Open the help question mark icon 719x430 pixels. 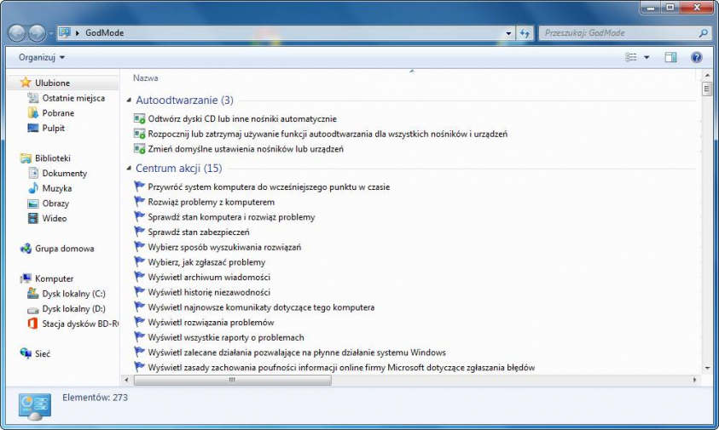(x=696, y=57)
